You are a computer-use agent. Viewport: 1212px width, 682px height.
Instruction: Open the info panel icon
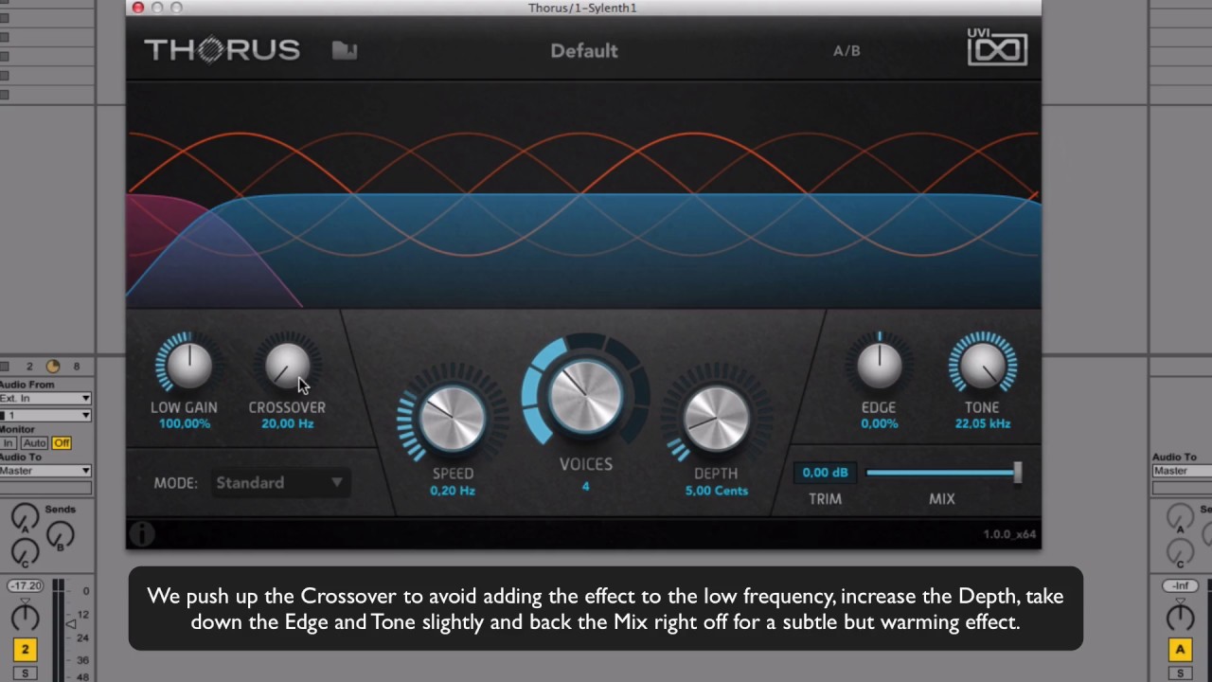(141, 534)
